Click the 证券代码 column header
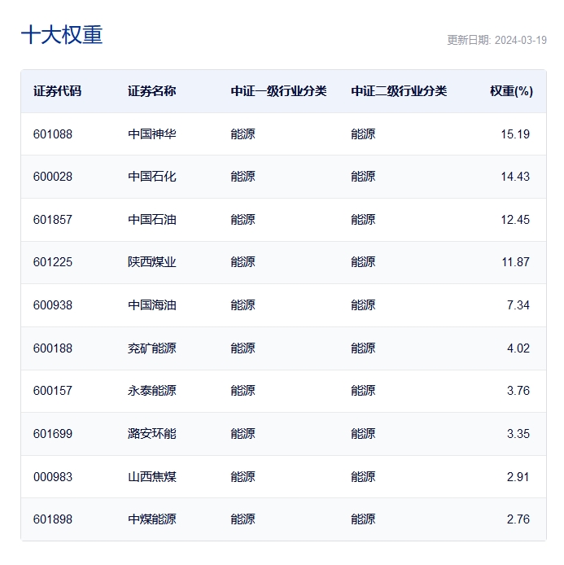Viewport: 564px width, 565px height. (57, 91)
